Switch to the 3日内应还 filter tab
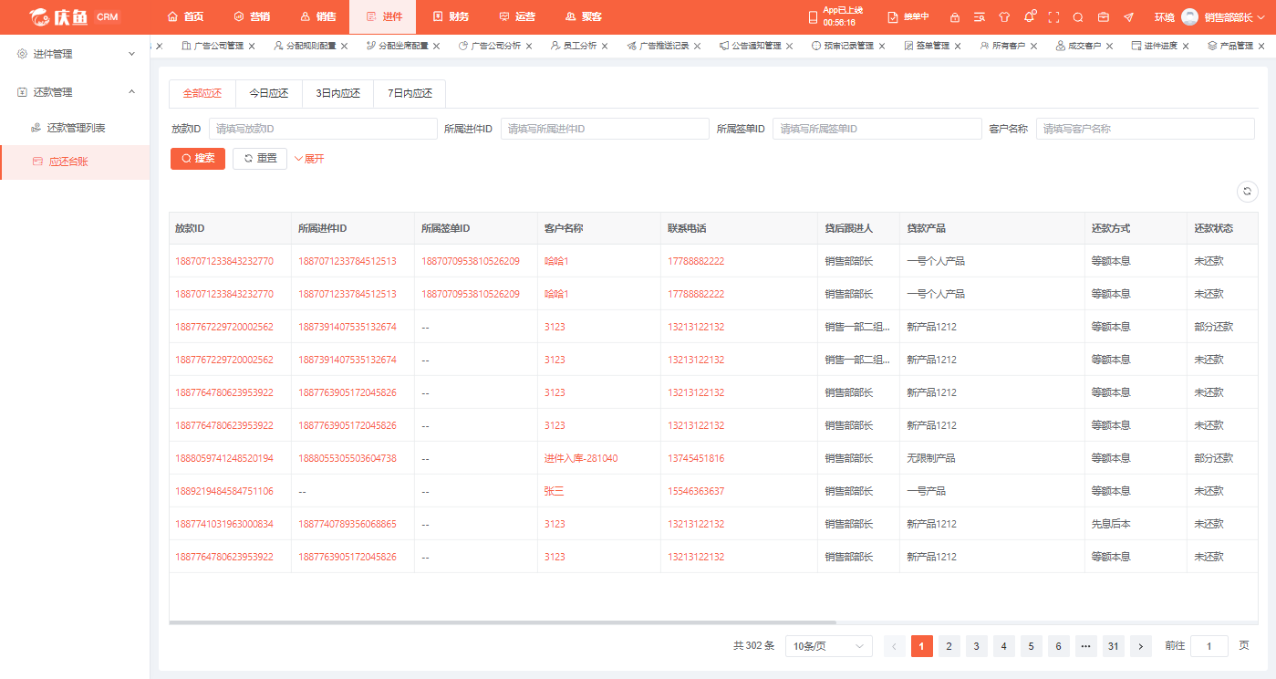Image resolution: width=1276 pixels, height=679 pixels. (338, 93)
